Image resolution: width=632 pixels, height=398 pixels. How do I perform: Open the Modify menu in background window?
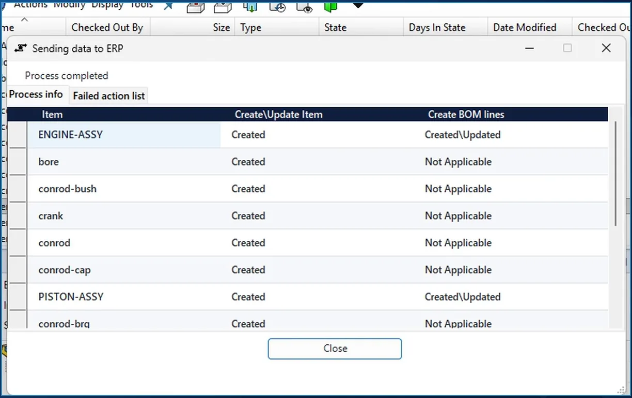(x=69, y=5)
